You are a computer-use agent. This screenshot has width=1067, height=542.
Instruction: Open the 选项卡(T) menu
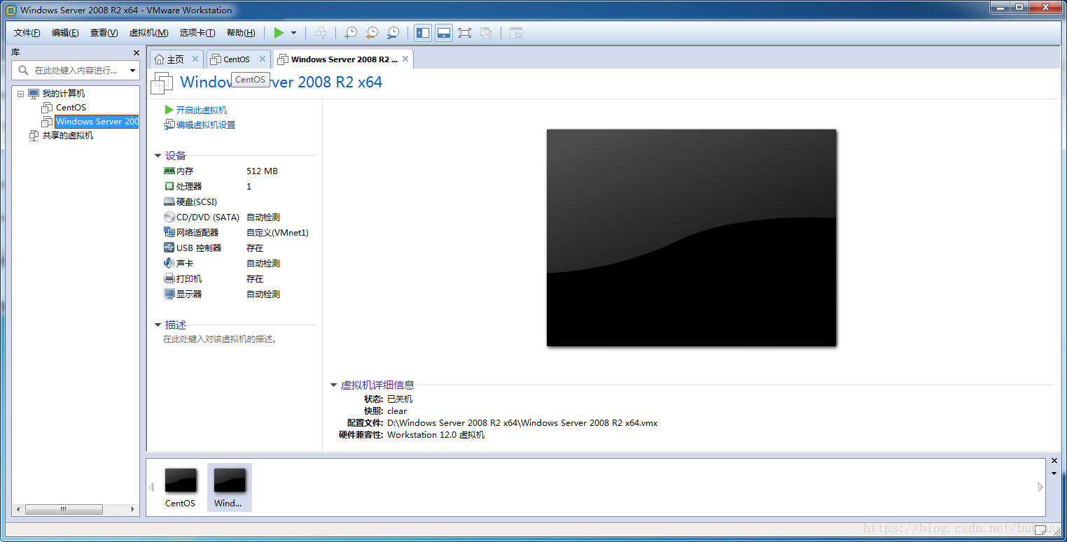197,33
